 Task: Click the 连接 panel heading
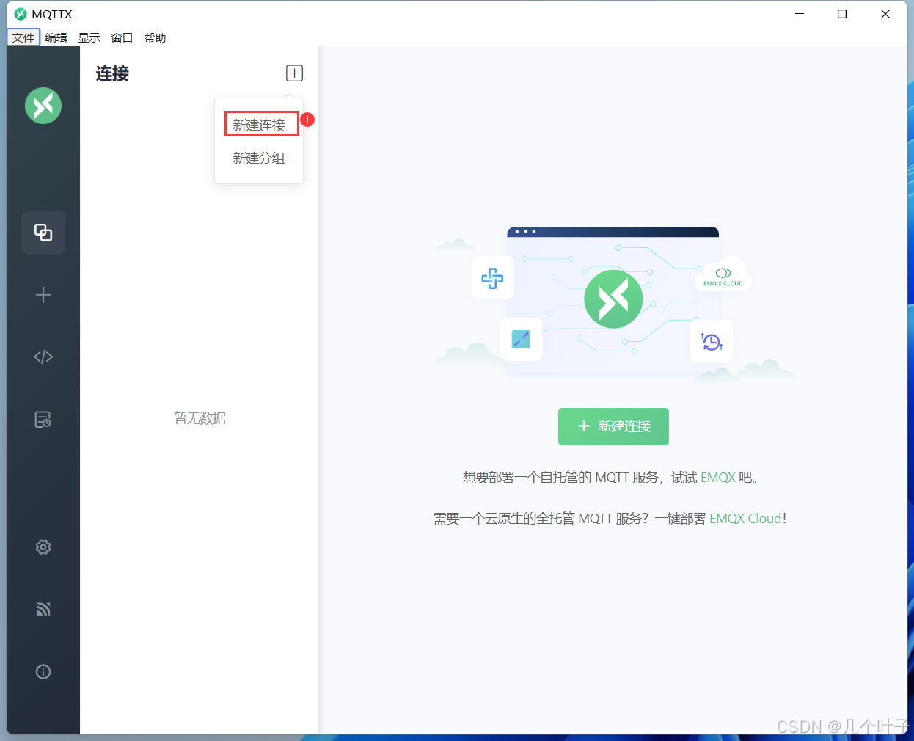coord(112,73)
